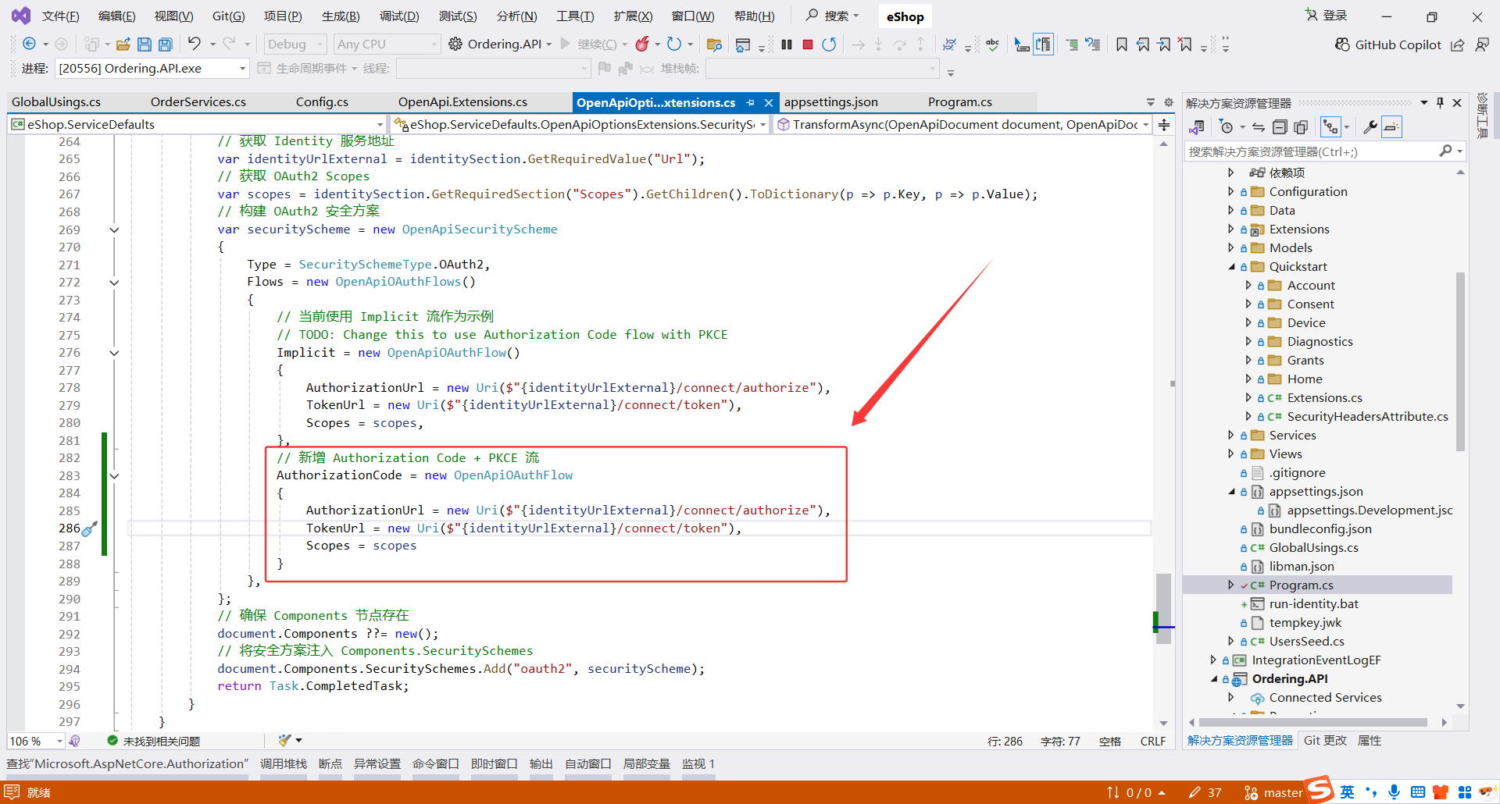The image size is (1500, 804).
Task: Toggle the Solution Explorer preview selected items button
Action: 1391,127
